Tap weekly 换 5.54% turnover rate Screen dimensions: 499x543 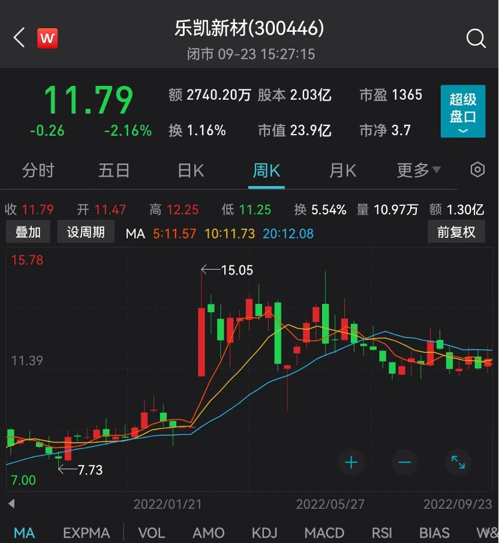coord(320,210)
